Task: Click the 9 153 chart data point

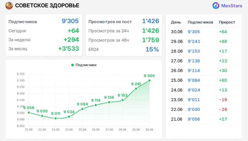Action: (x=123, y=100)
